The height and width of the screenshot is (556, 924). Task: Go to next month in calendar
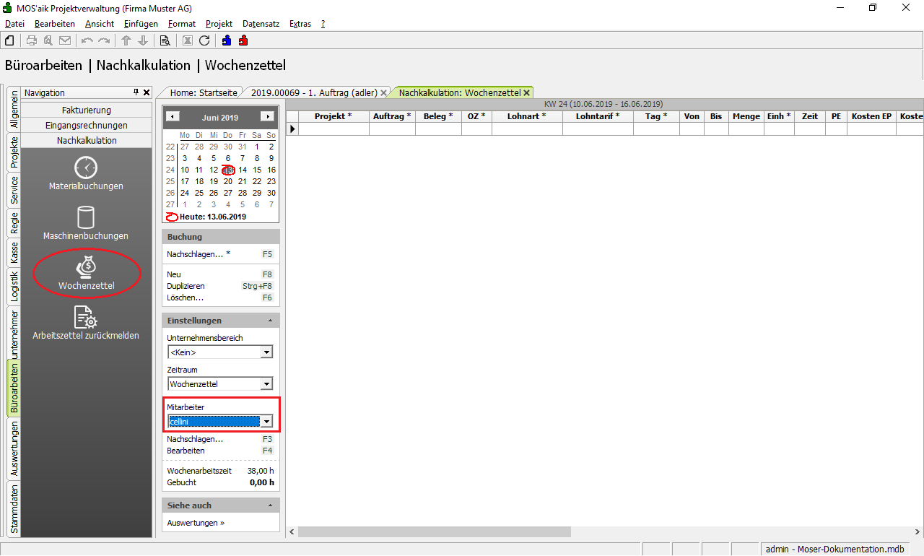pos(267,116)
